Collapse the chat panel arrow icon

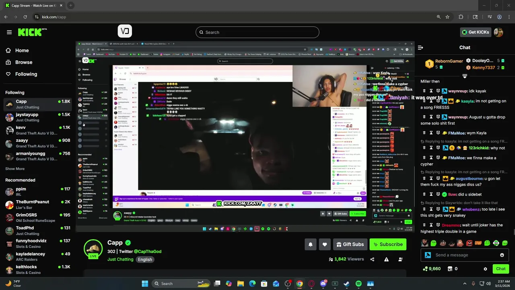[x=420, y=48]
